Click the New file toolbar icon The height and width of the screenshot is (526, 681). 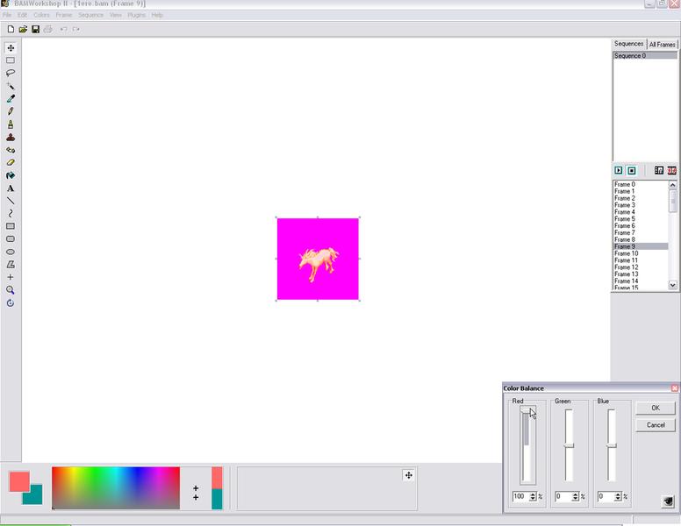11,29
